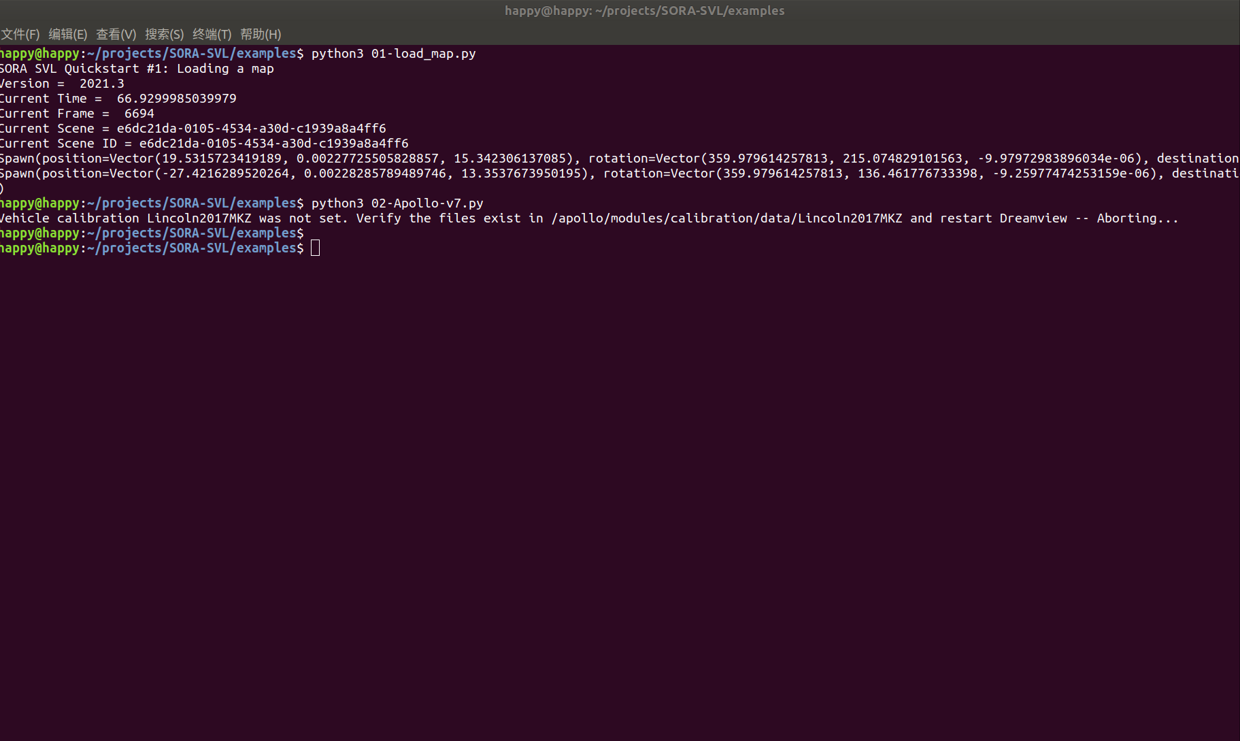Open the 编辑(E) menu
Screen dimensions: 1240x741
point(67,34)
